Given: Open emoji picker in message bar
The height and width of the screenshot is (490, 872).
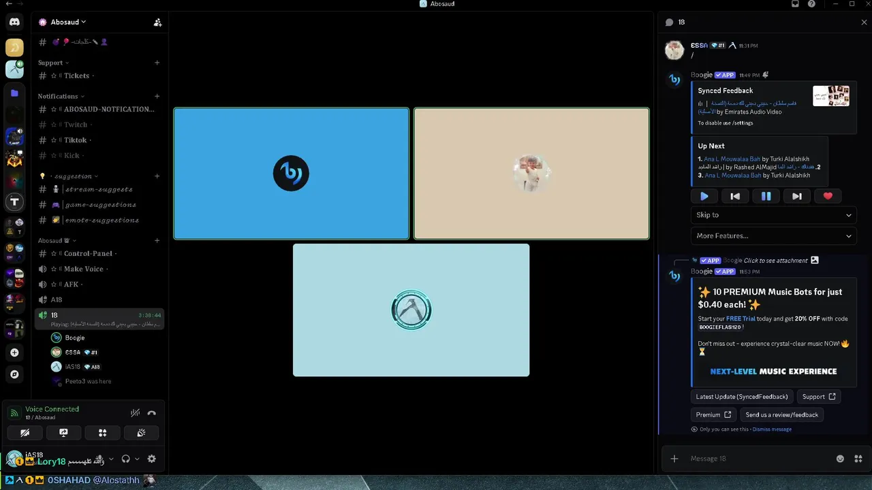Looking at the screenshot, I should pyautogui.click(x=840, y=459).
